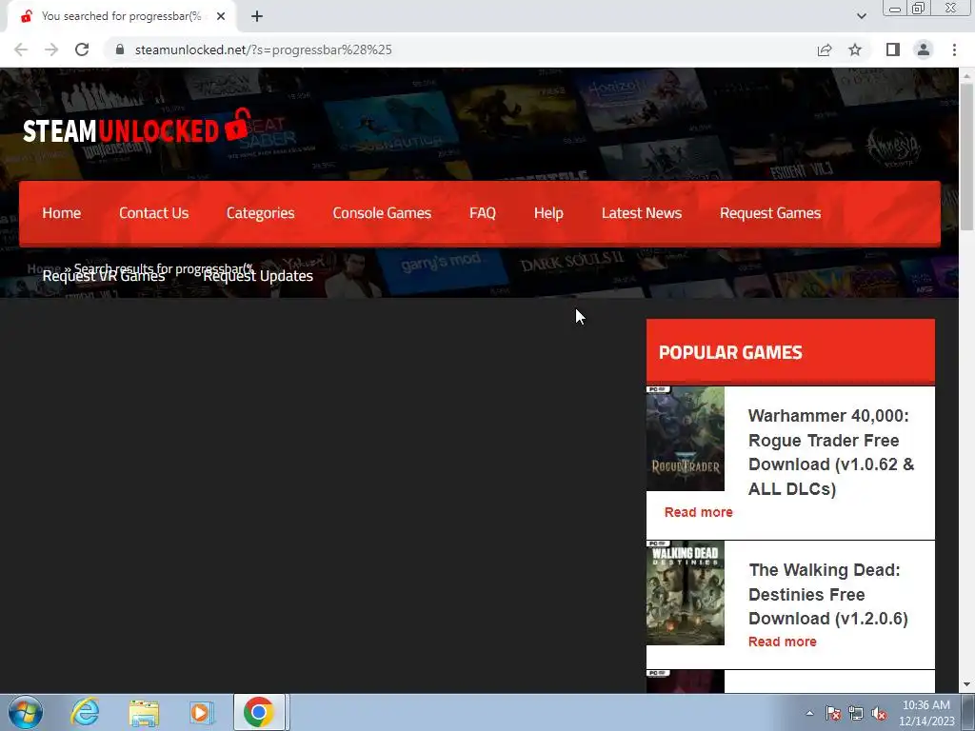Go to Home in navigation
975x731 pixels.
coord(62,213)
